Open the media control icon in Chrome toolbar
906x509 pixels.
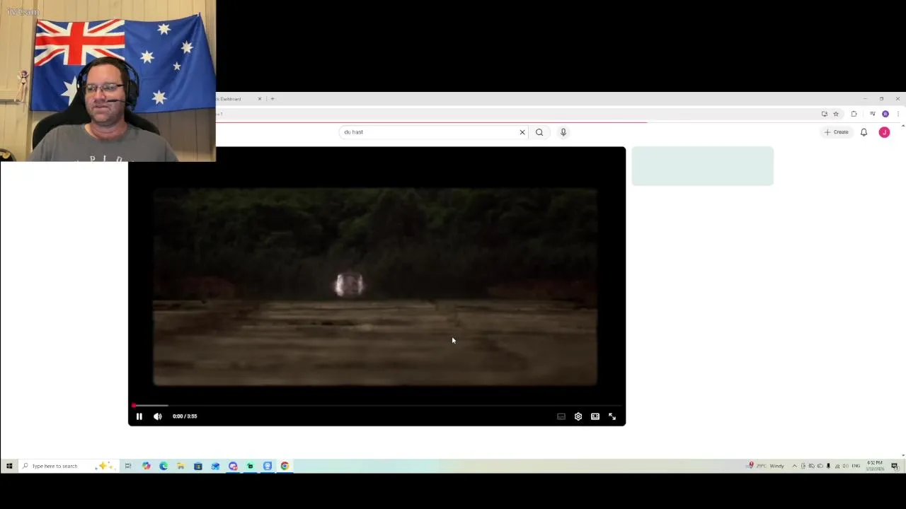pos(872,114)
